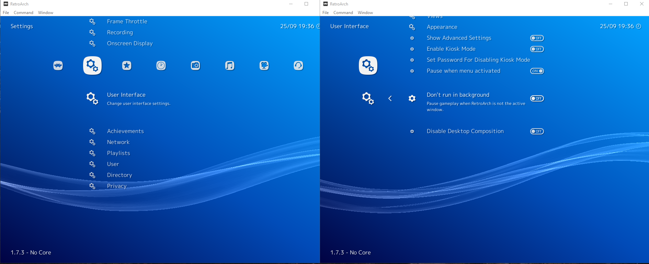Open Command menu in the left window
The width and height of the screenshot is (649, 264).
click(x=23, y=13)
